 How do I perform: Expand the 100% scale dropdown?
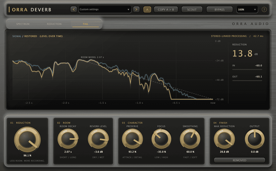click(x=247, y=10)
